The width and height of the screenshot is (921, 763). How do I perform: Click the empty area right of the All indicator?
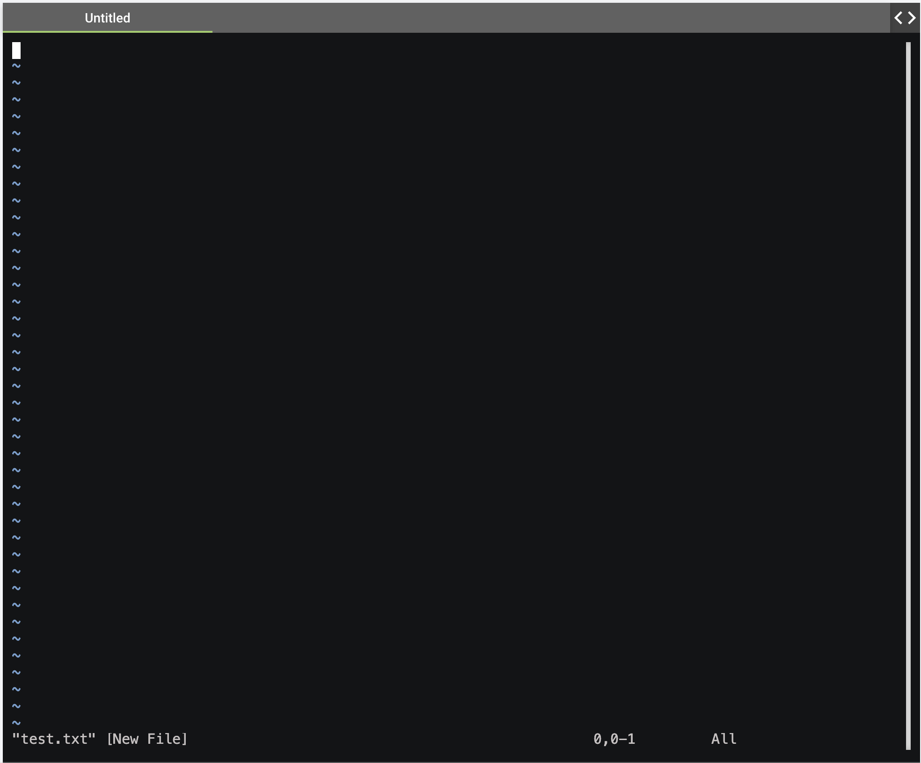coord(819,739)
